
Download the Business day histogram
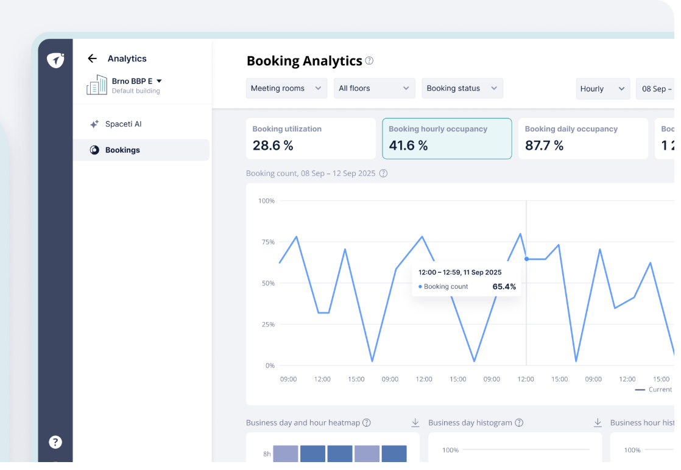[x=598, y=423]
